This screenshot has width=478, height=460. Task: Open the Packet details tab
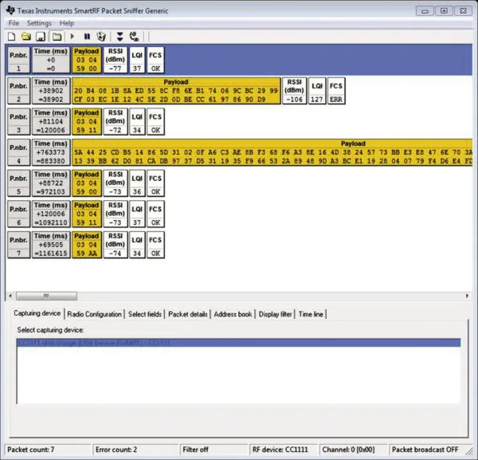click(x=188, y=314)
